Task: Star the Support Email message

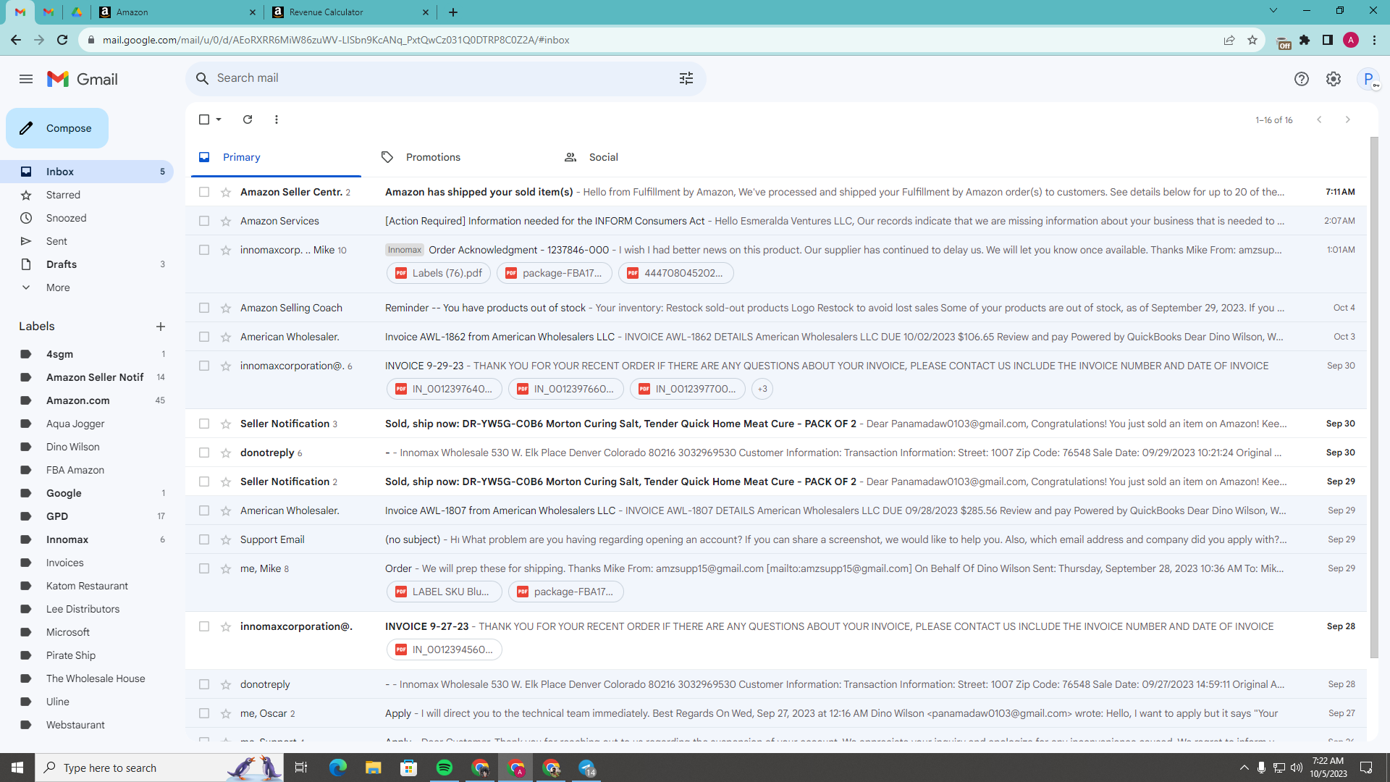Action: click(226, 539)
